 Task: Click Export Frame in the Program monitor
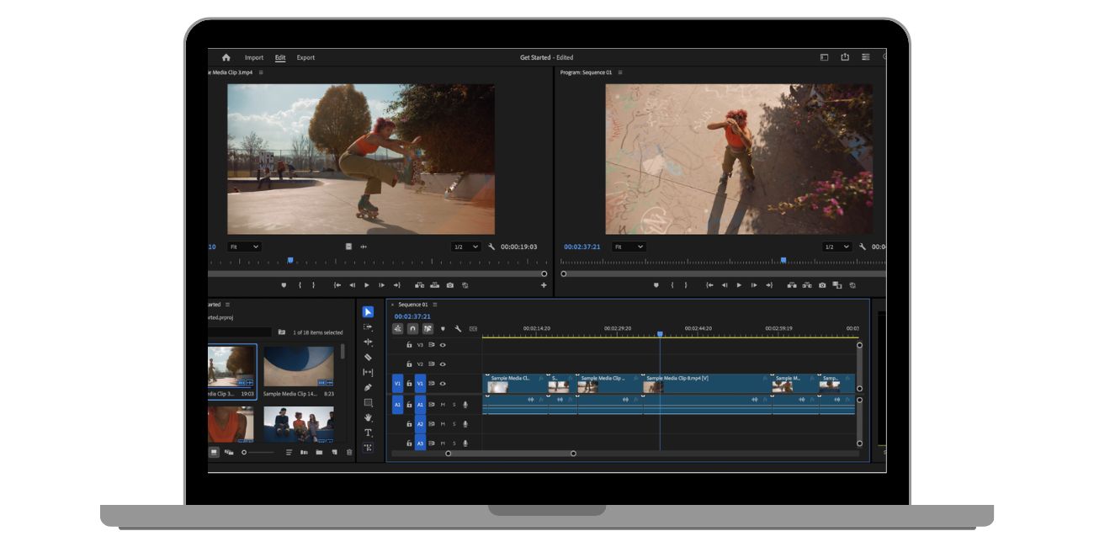[x=822, y=285]
